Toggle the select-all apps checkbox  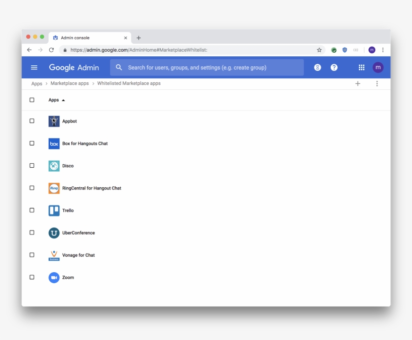[32, 100]
